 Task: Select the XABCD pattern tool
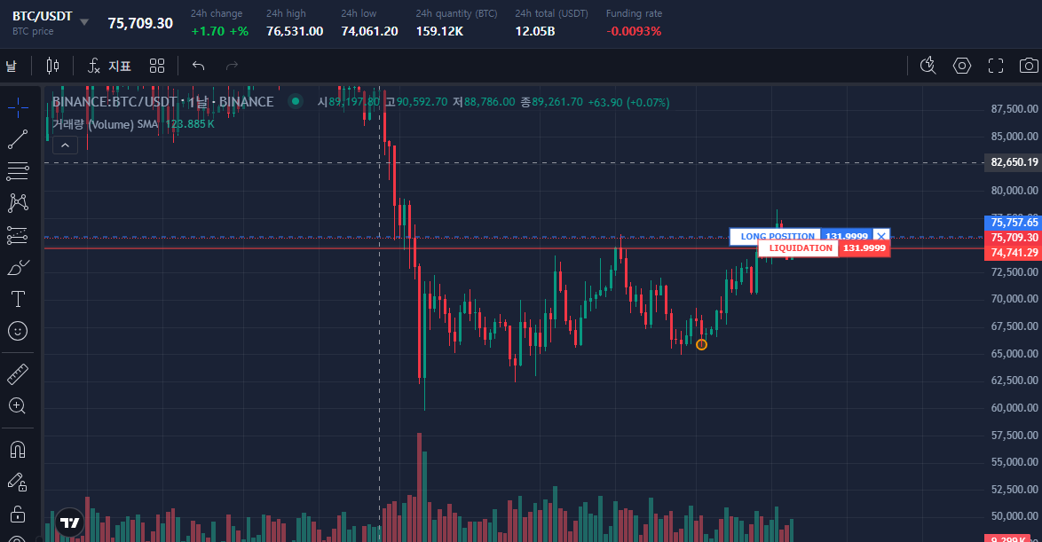coord(18,203)
